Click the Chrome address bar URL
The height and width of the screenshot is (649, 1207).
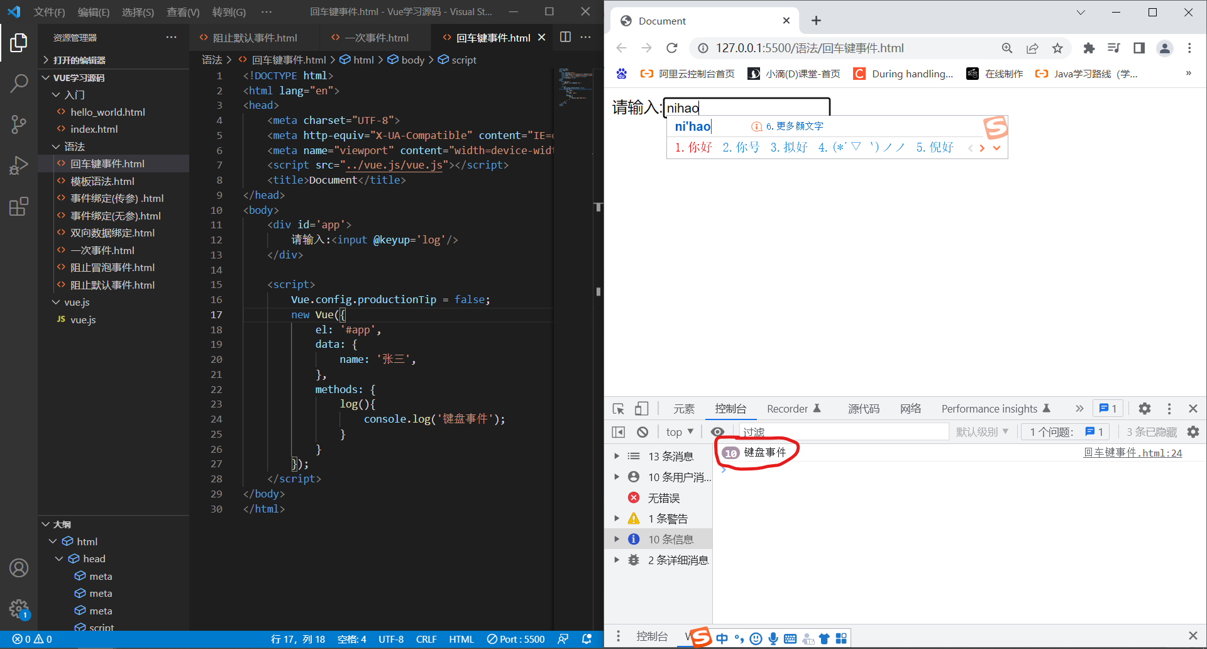(810, 48)
